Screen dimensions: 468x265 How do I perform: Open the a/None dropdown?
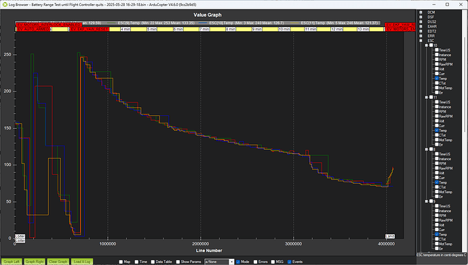(x=219, y=262)
